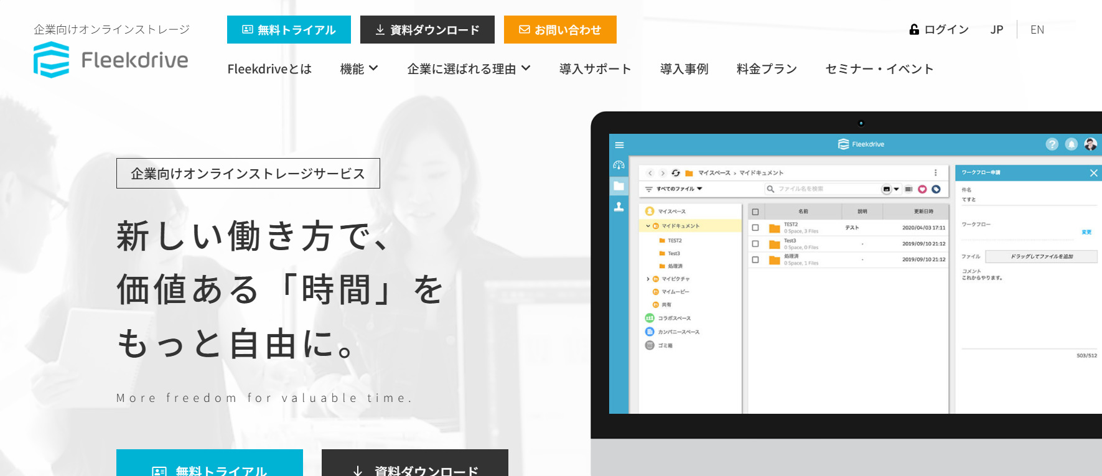The image size is (1102, 476).
Task: Close the ワークフロー申請 panel
Action: tap(1093, 173)
